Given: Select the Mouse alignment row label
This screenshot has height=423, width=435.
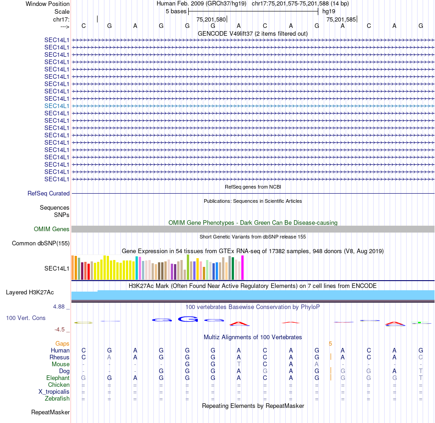Looking at the screenshot, I should pos(60,364).
